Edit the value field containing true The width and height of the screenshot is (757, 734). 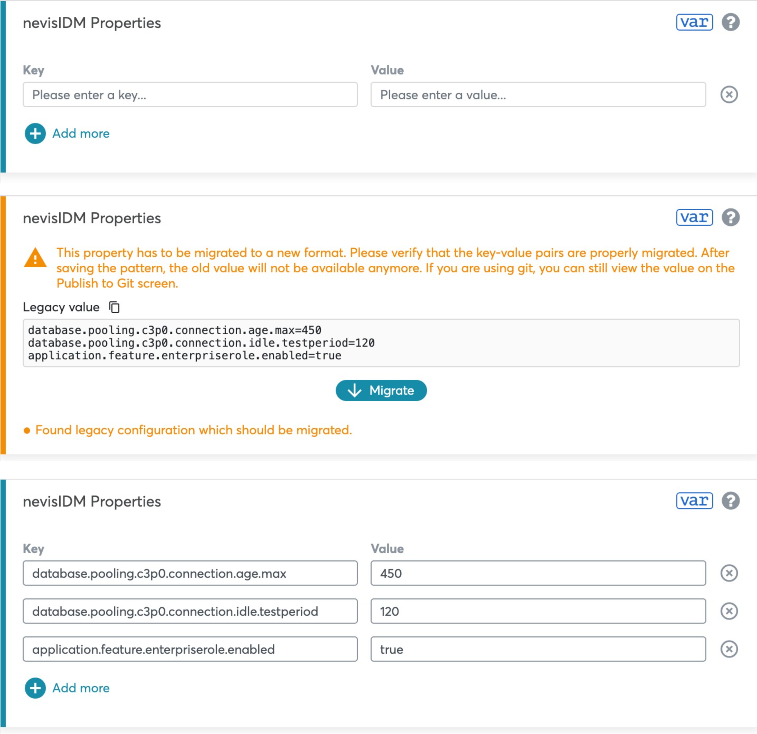coord(538,649)
